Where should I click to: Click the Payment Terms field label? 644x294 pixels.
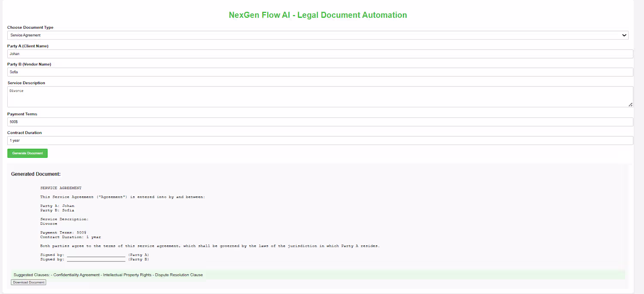22,114
